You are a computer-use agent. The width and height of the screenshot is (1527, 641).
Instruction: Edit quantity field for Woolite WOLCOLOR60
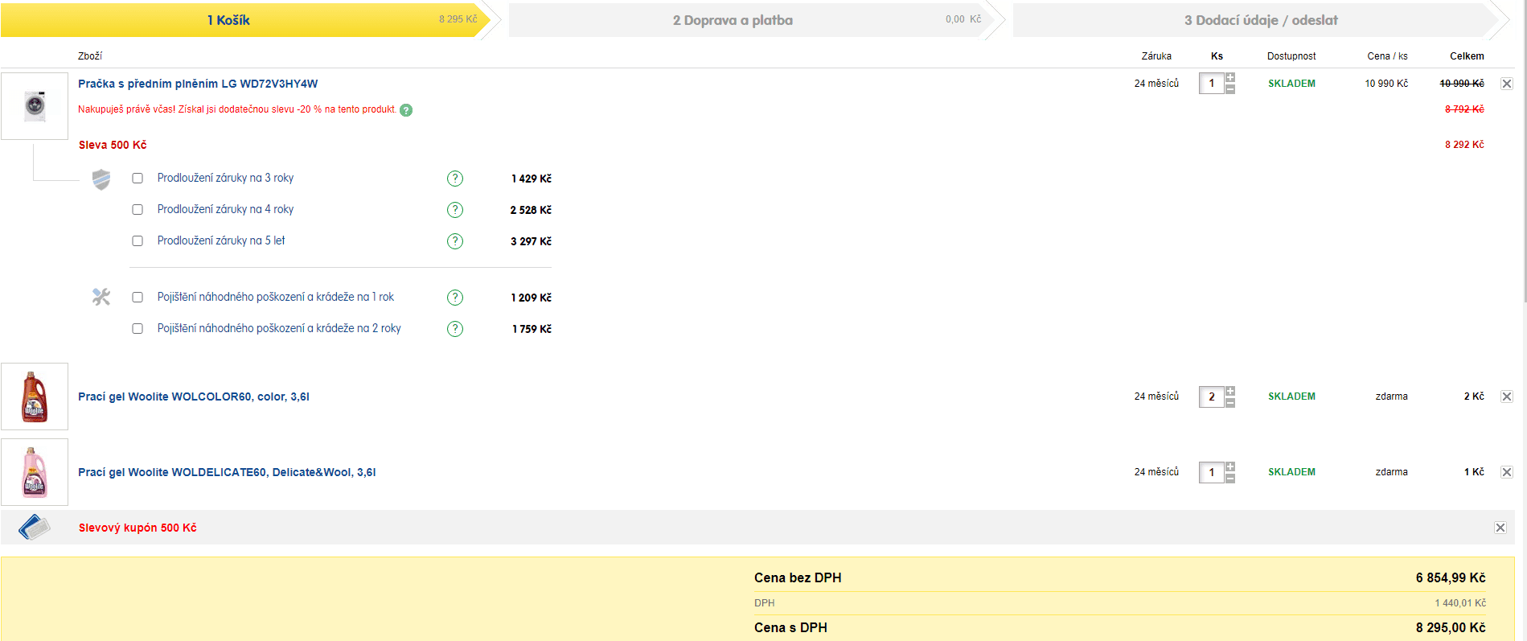[1211, 397]
